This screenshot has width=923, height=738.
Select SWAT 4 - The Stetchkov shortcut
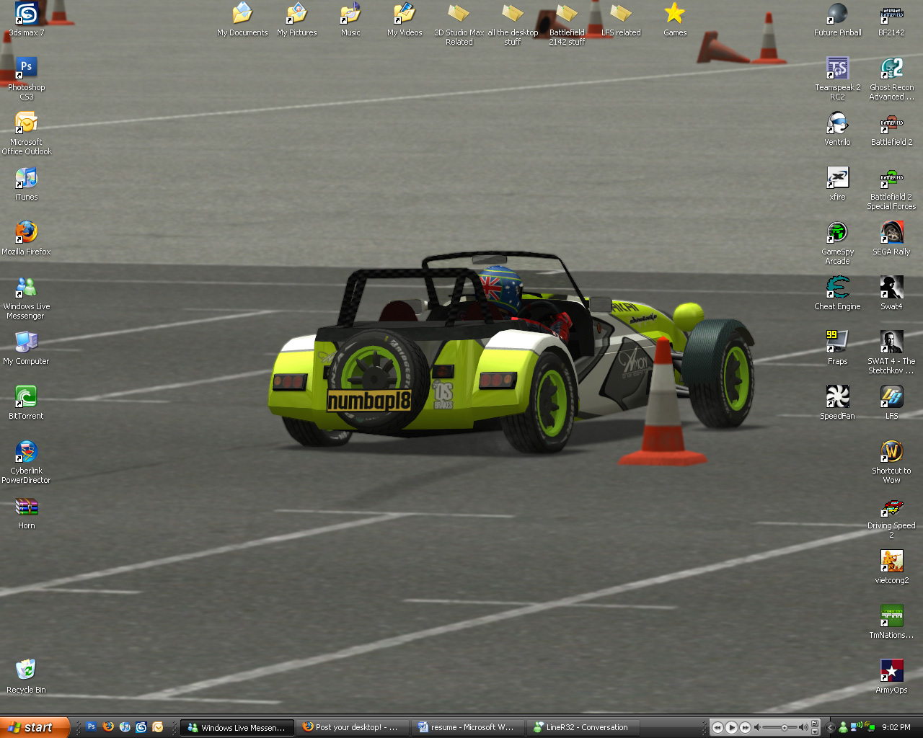point(892,352)
